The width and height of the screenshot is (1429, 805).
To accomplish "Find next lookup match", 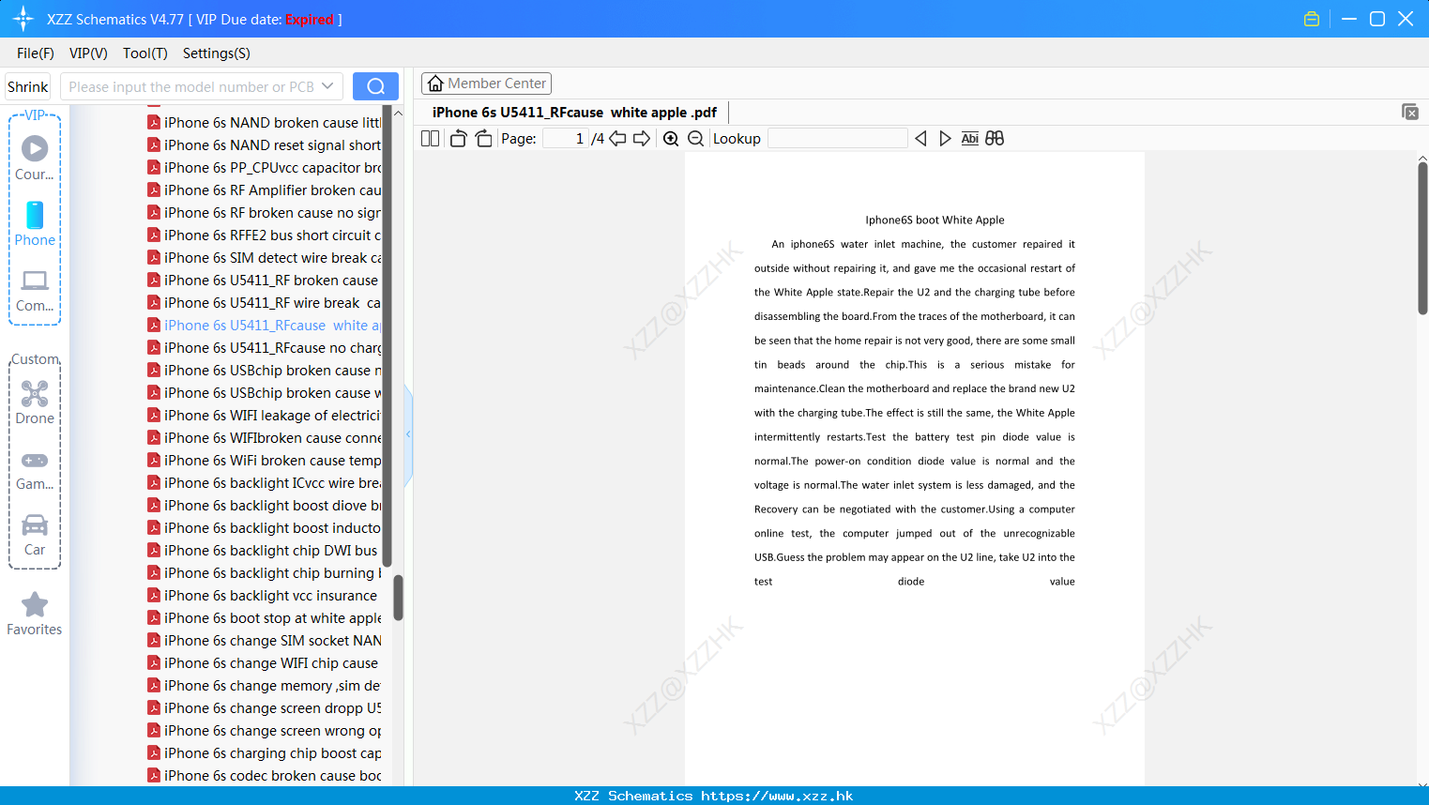I will [x=945, y=139].
